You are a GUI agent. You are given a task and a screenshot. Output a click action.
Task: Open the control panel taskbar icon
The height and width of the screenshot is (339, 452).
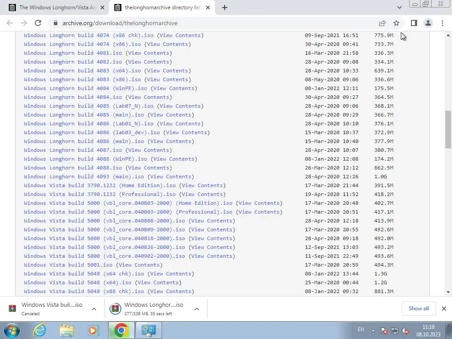148,330
